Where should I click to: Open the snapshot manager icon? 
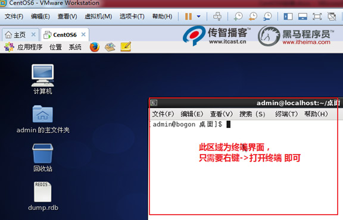tap(267, 17)
